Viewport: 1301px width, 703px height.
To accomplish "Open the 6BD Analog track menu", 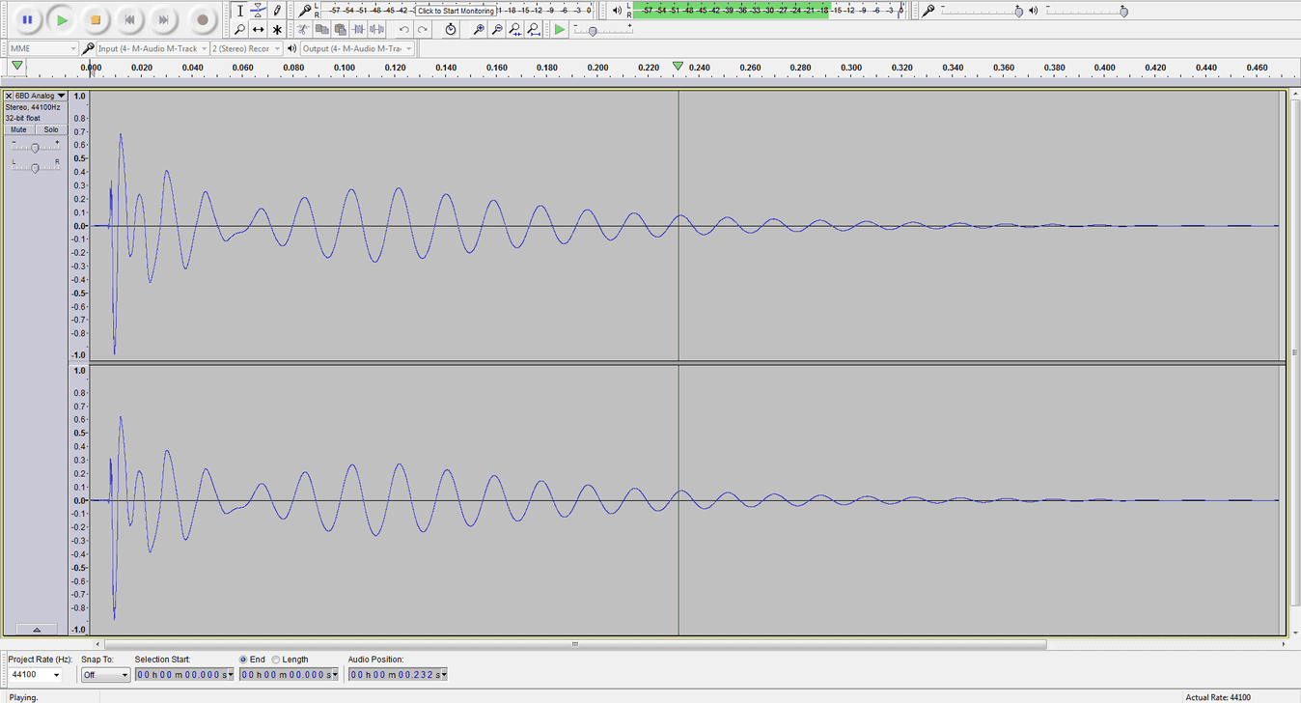I will 39,96.
